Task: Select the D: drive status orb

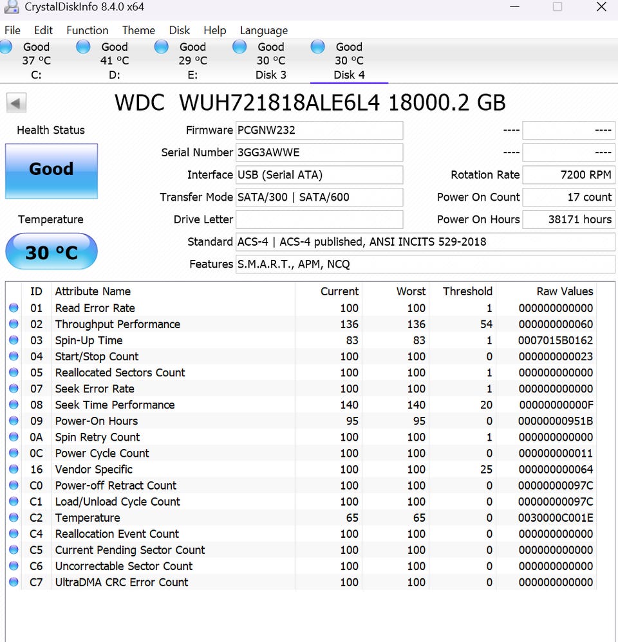Action: click(83, 47)
